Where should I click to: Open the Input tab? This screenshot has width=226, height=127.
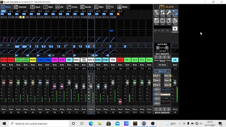coord(35,7)
